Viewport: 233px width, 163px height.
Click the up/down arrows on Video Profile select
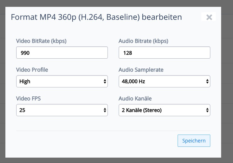105,81
